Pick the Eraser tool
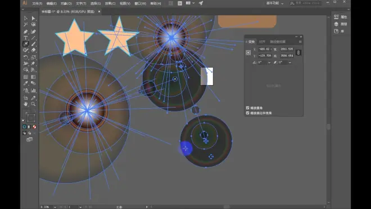The width and height of the screenshot is (371, 209). (33, 50)
